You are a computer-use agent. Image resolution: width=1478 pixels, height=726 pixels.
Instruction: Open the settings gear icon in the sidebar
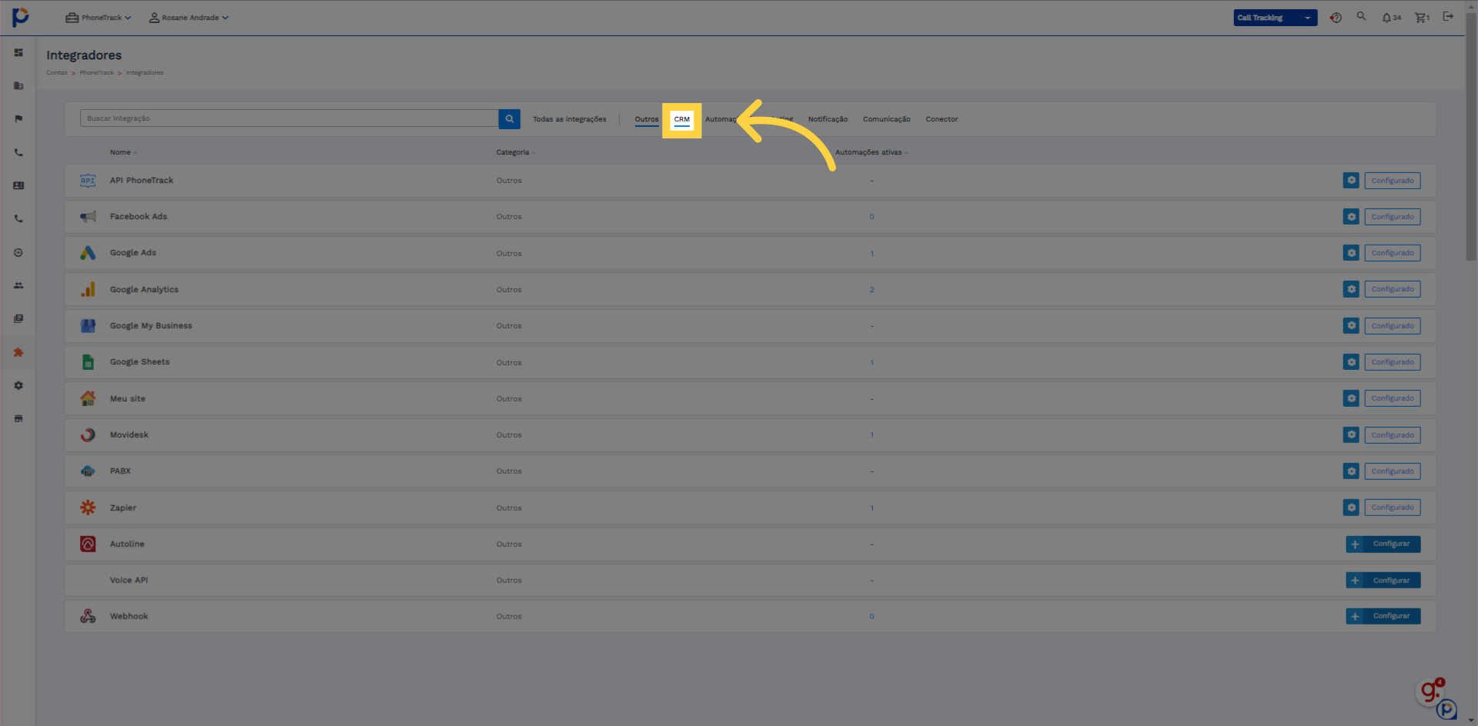tap(18, 385)
